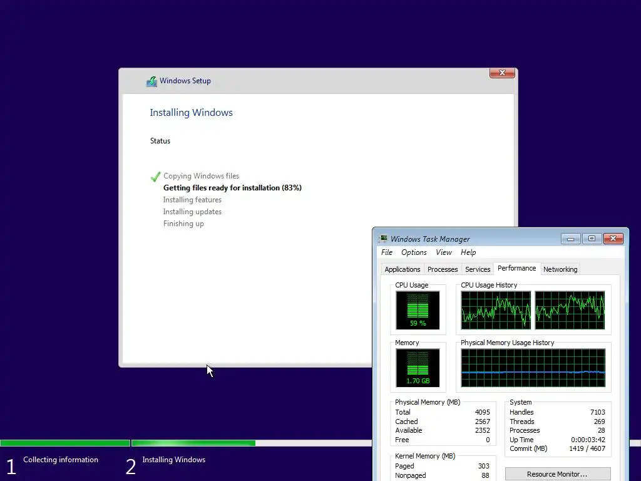Click the Processes count value 28
The width and height of the screenshot is (641, 481).
602,430
